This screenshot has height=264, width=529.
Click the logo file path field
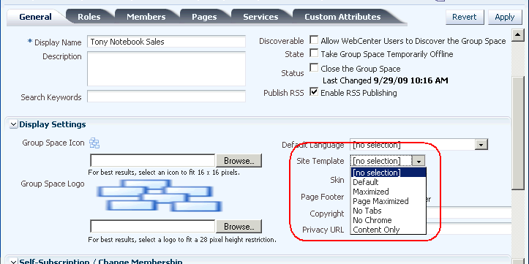[152, 227]
